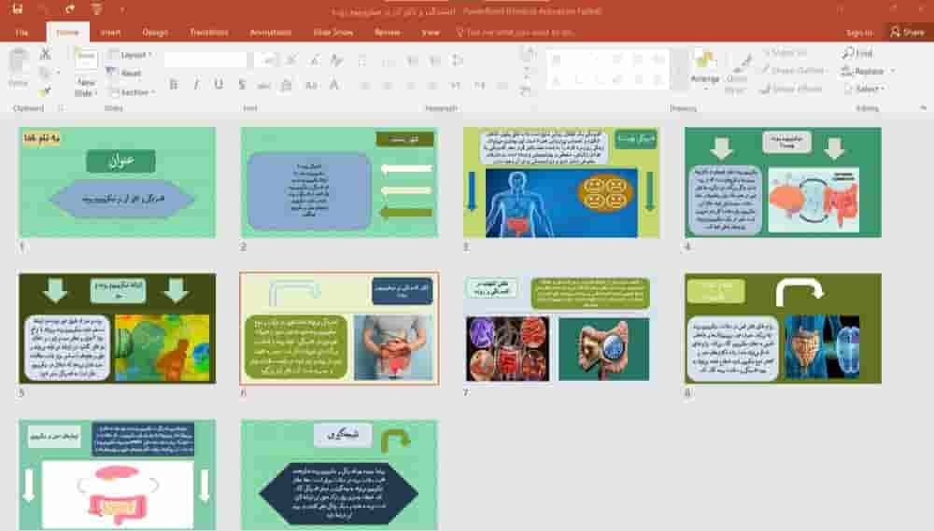Select the Format Painter brush icon

[x=44, y=91]
